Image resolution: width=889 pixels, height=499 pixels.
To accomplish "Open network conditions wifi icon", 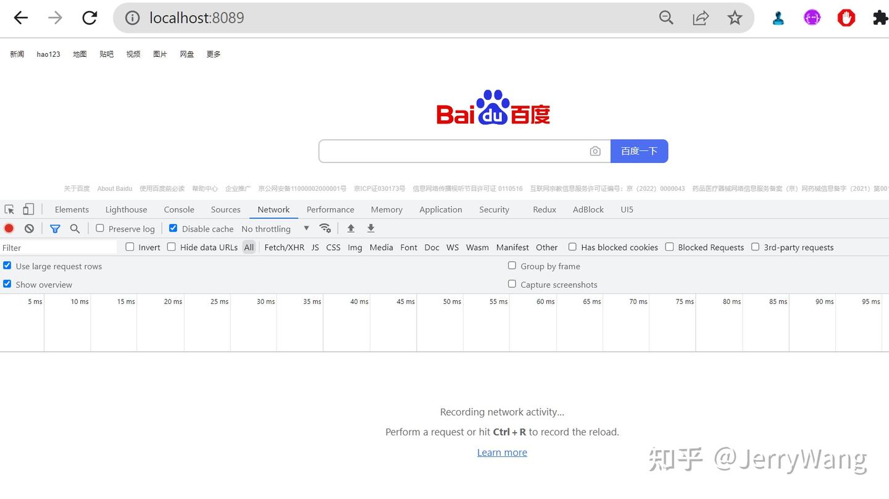I will 325,229.
